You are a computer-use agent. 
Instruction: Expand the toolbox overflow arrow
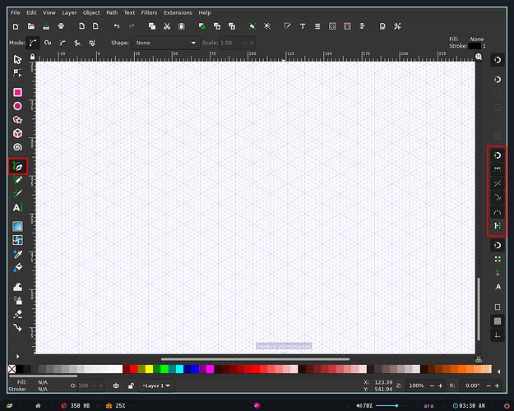[18, 356]
